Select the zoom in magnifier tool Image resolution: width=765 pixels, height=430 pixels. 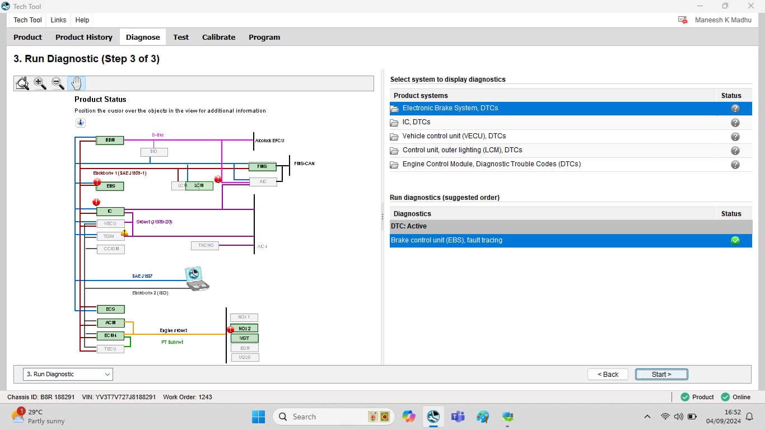[x=40, y=83]
